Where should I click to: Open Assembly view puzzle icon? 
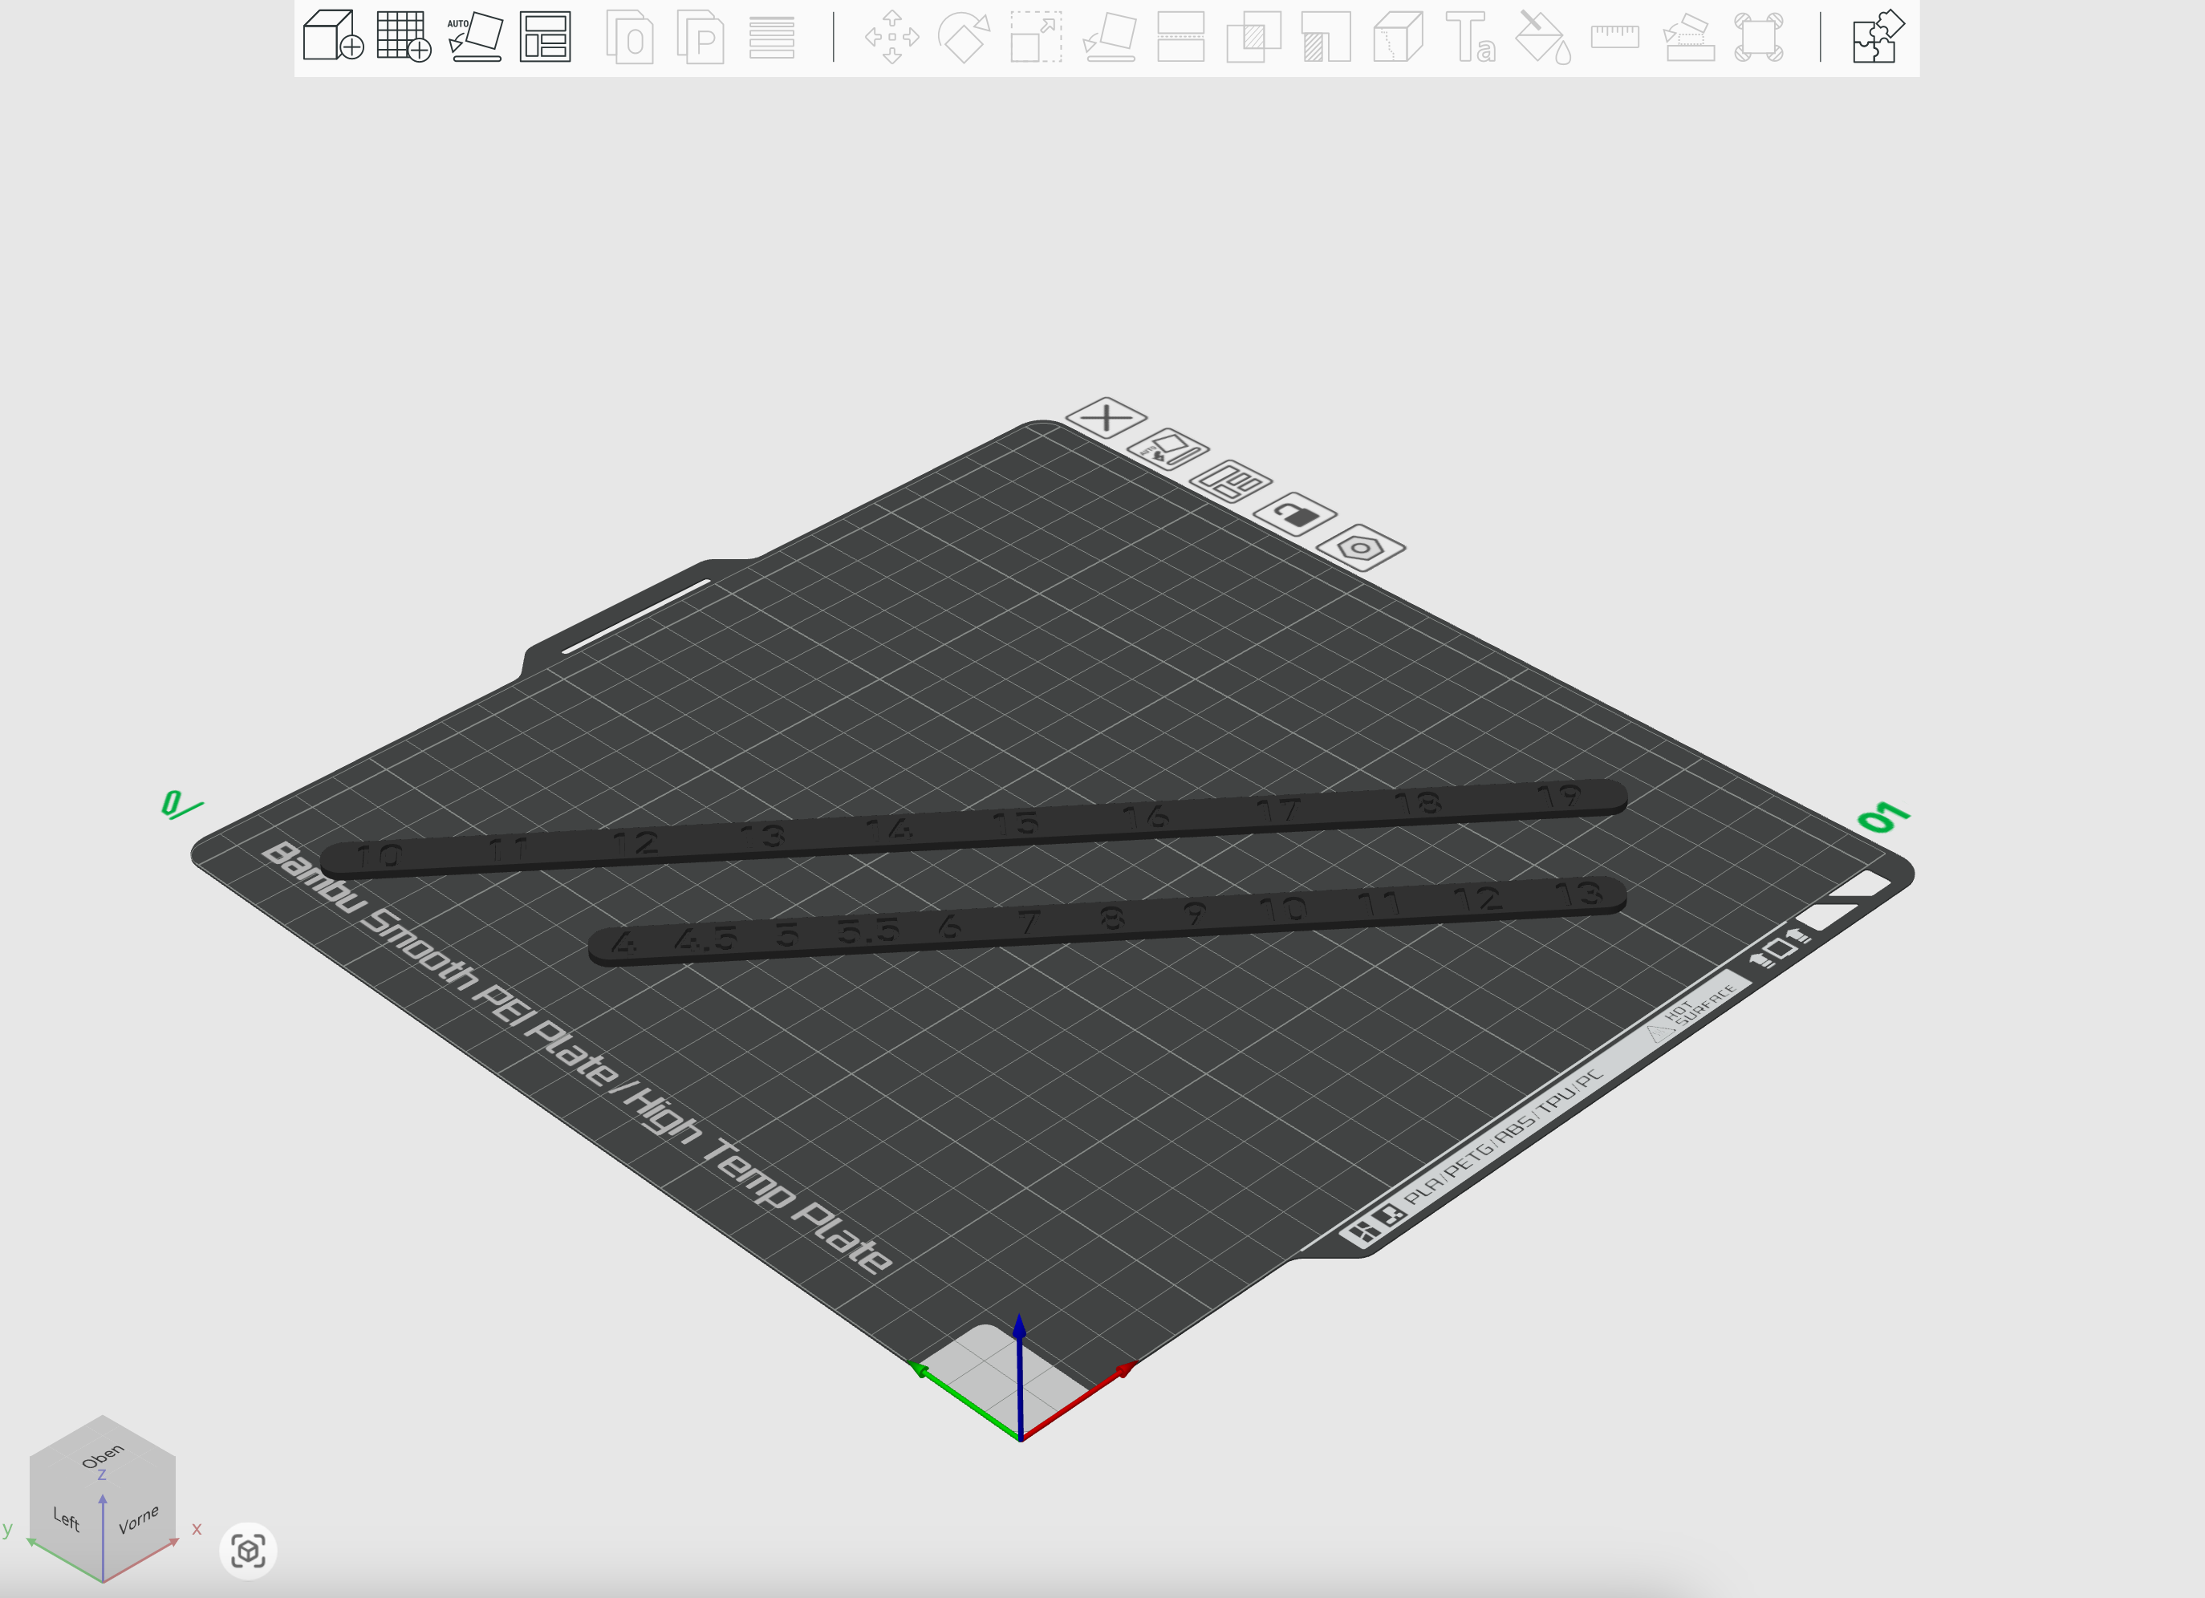tap(1878, 37)
